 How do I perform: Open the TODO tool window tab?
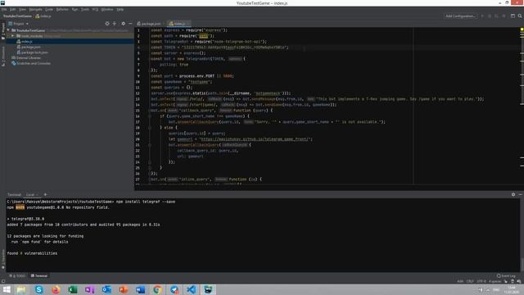tap(17, 276)
